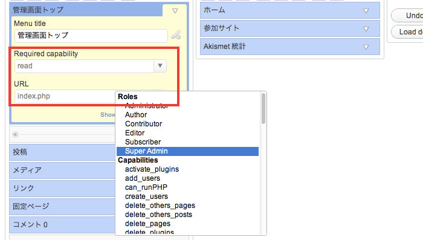Image resolution: width=423 pixels, height=240 pixels.
Task: Expand the Akismet 統計 item triangle
Action: tap(366, 47)
